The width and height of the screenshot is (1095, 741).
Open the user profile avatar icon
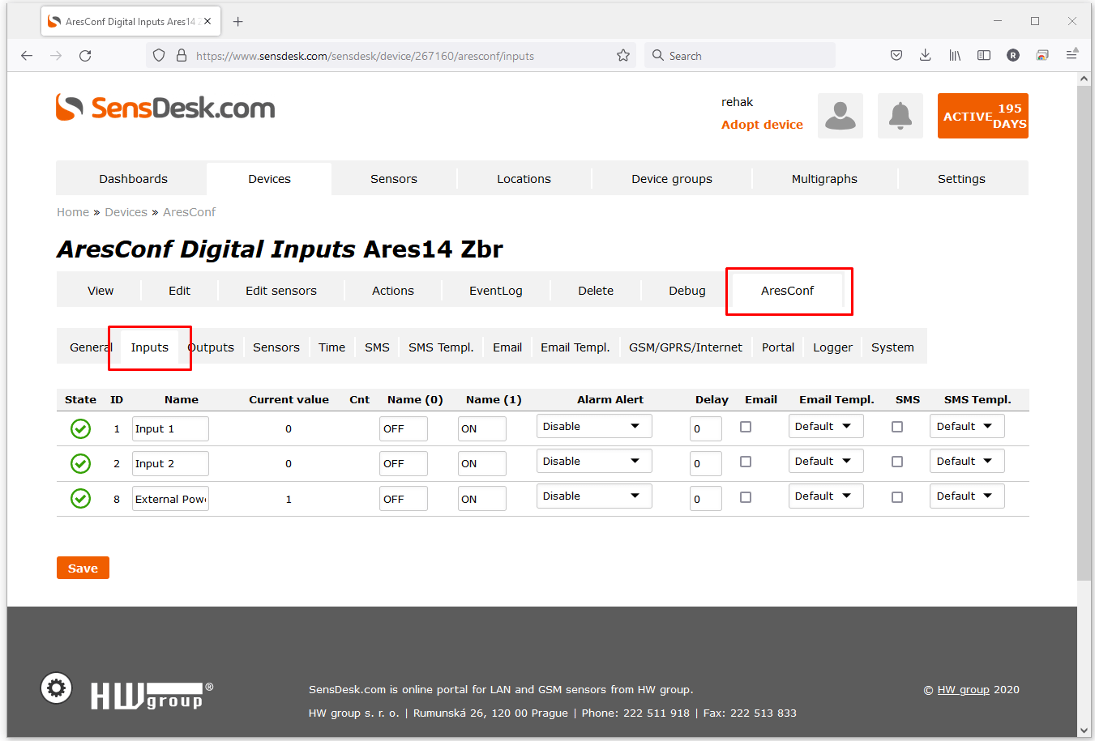840,116
